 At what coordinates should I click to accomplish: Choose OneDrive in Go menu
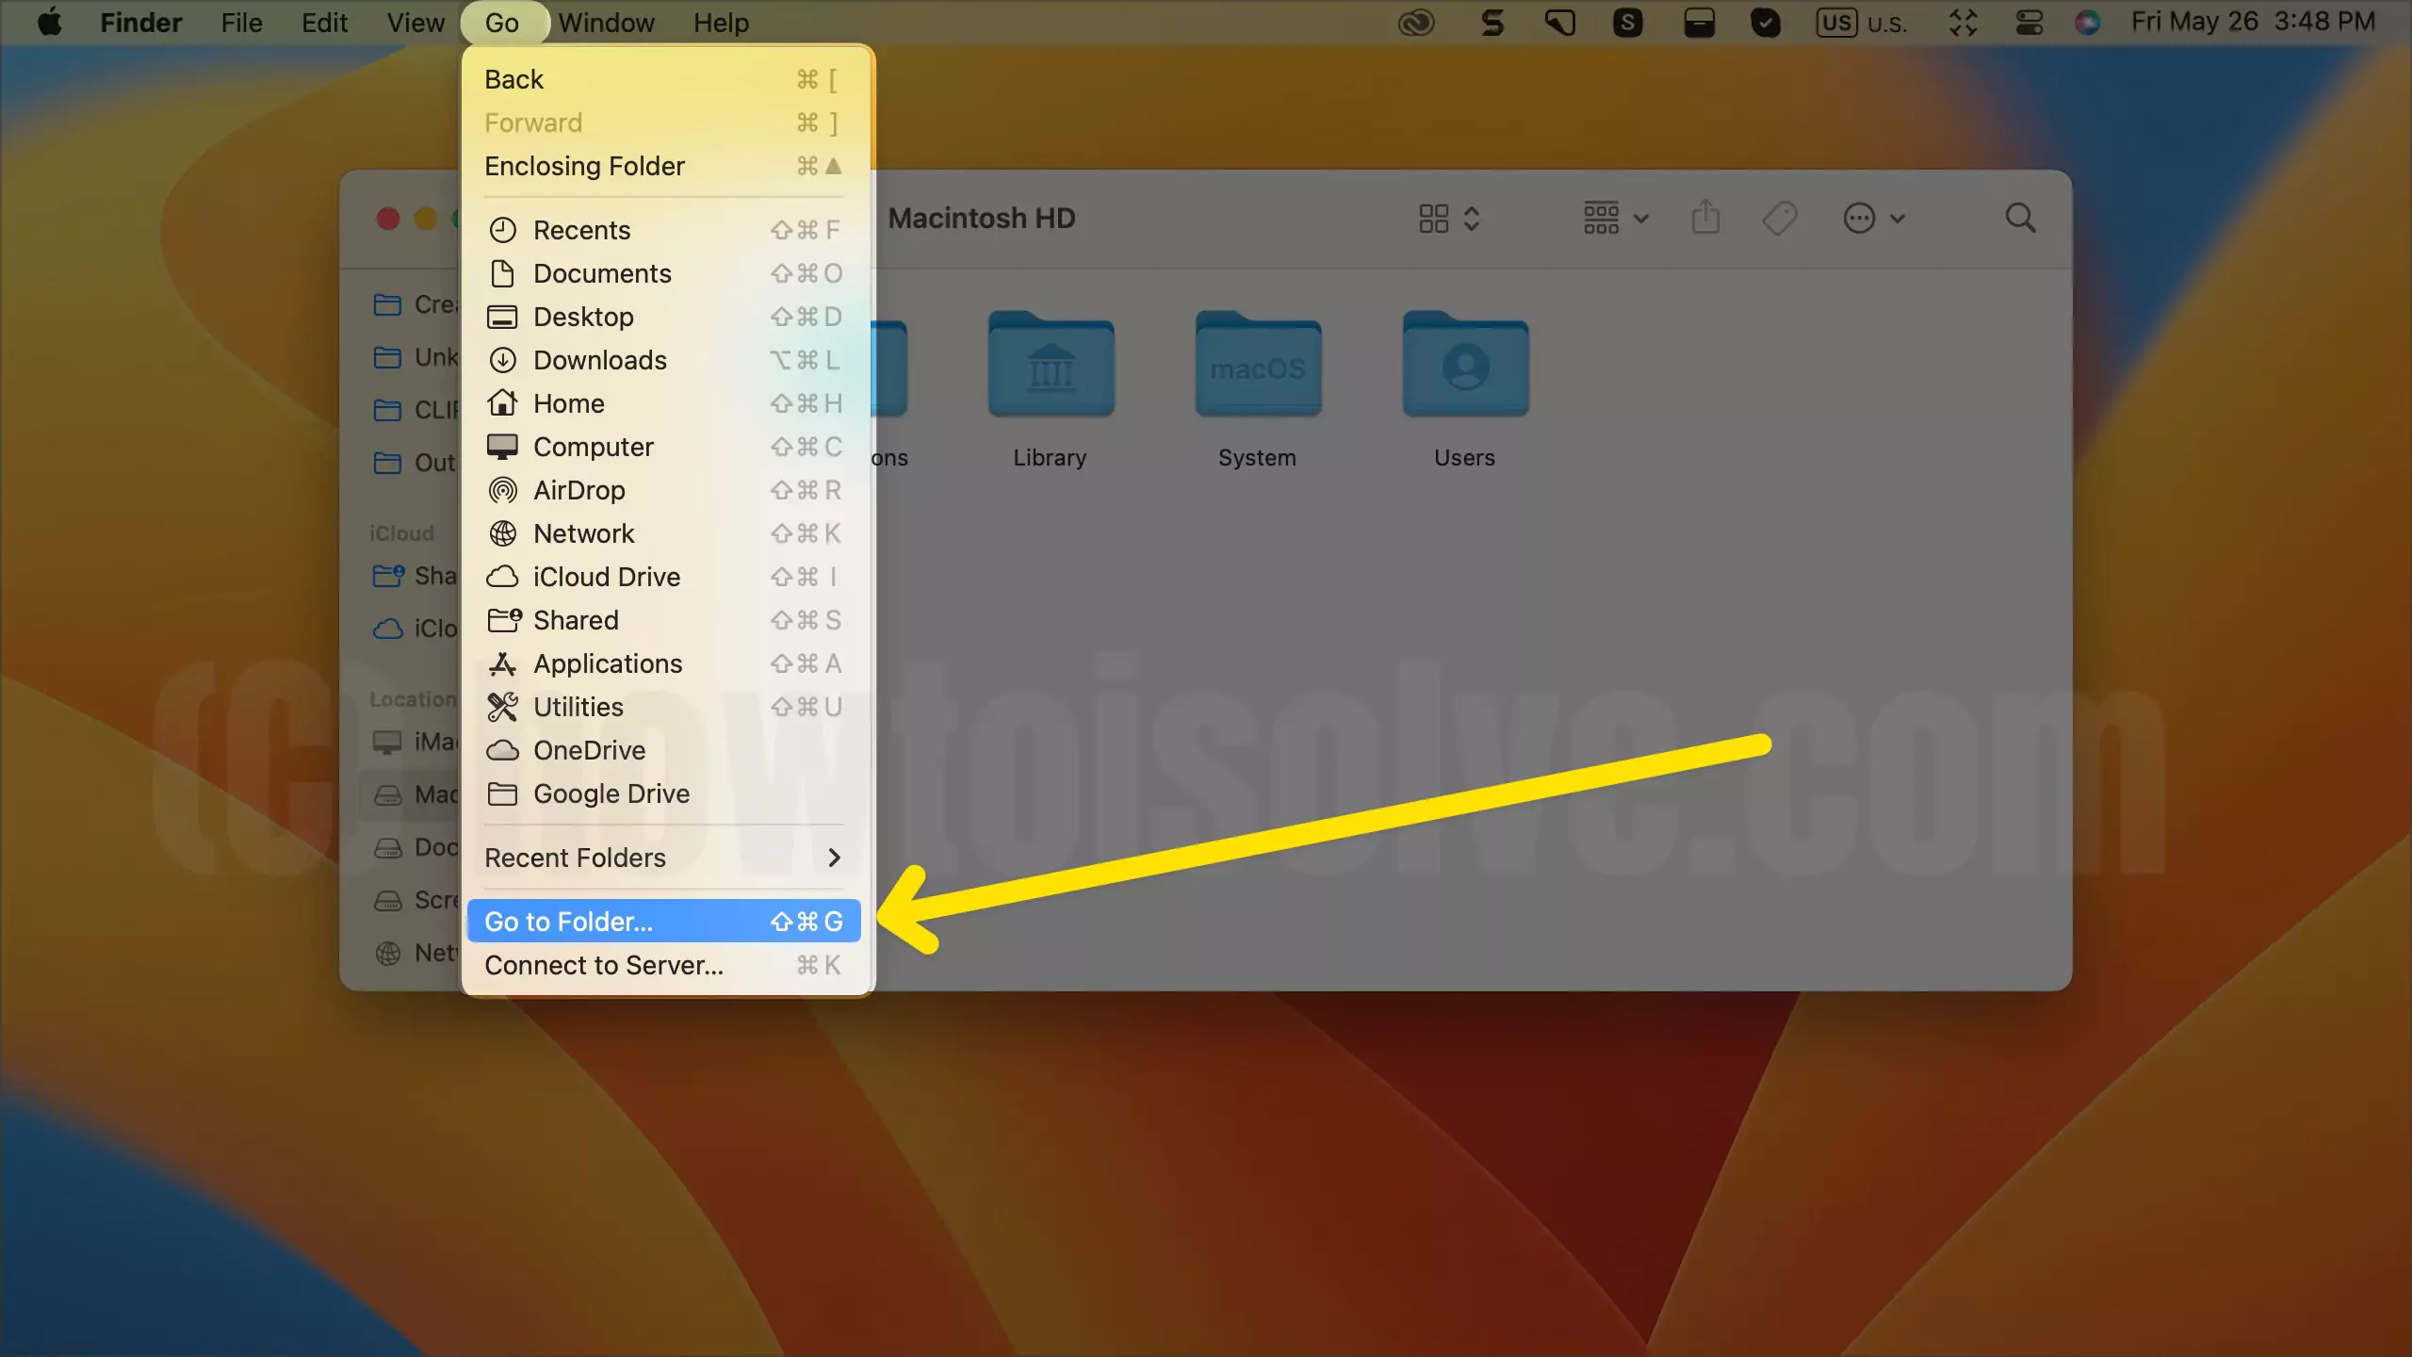click(x=664, y=750)
